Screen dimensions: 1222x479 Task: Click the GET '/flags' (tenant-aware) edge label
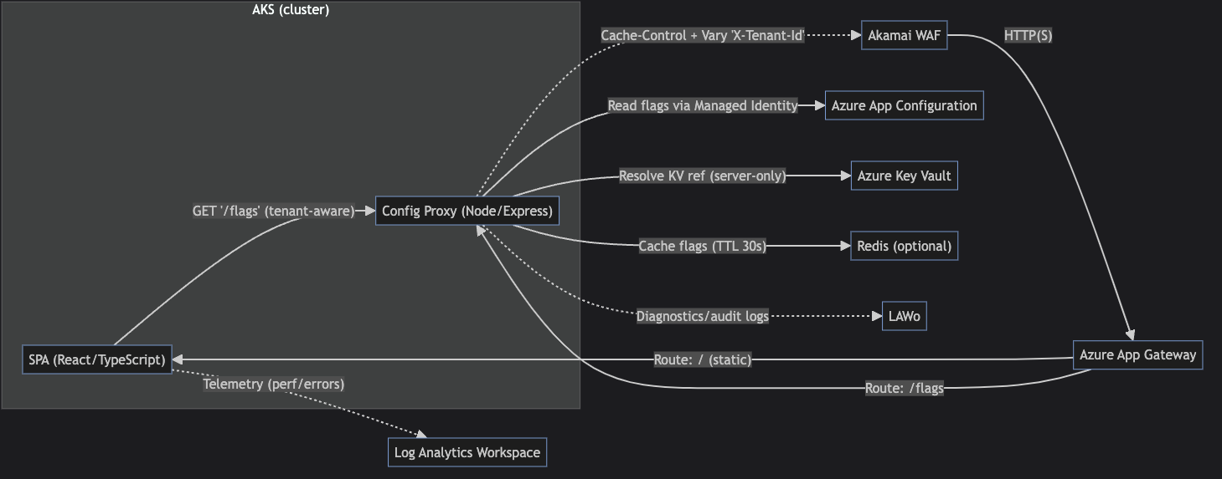point(273,211)
